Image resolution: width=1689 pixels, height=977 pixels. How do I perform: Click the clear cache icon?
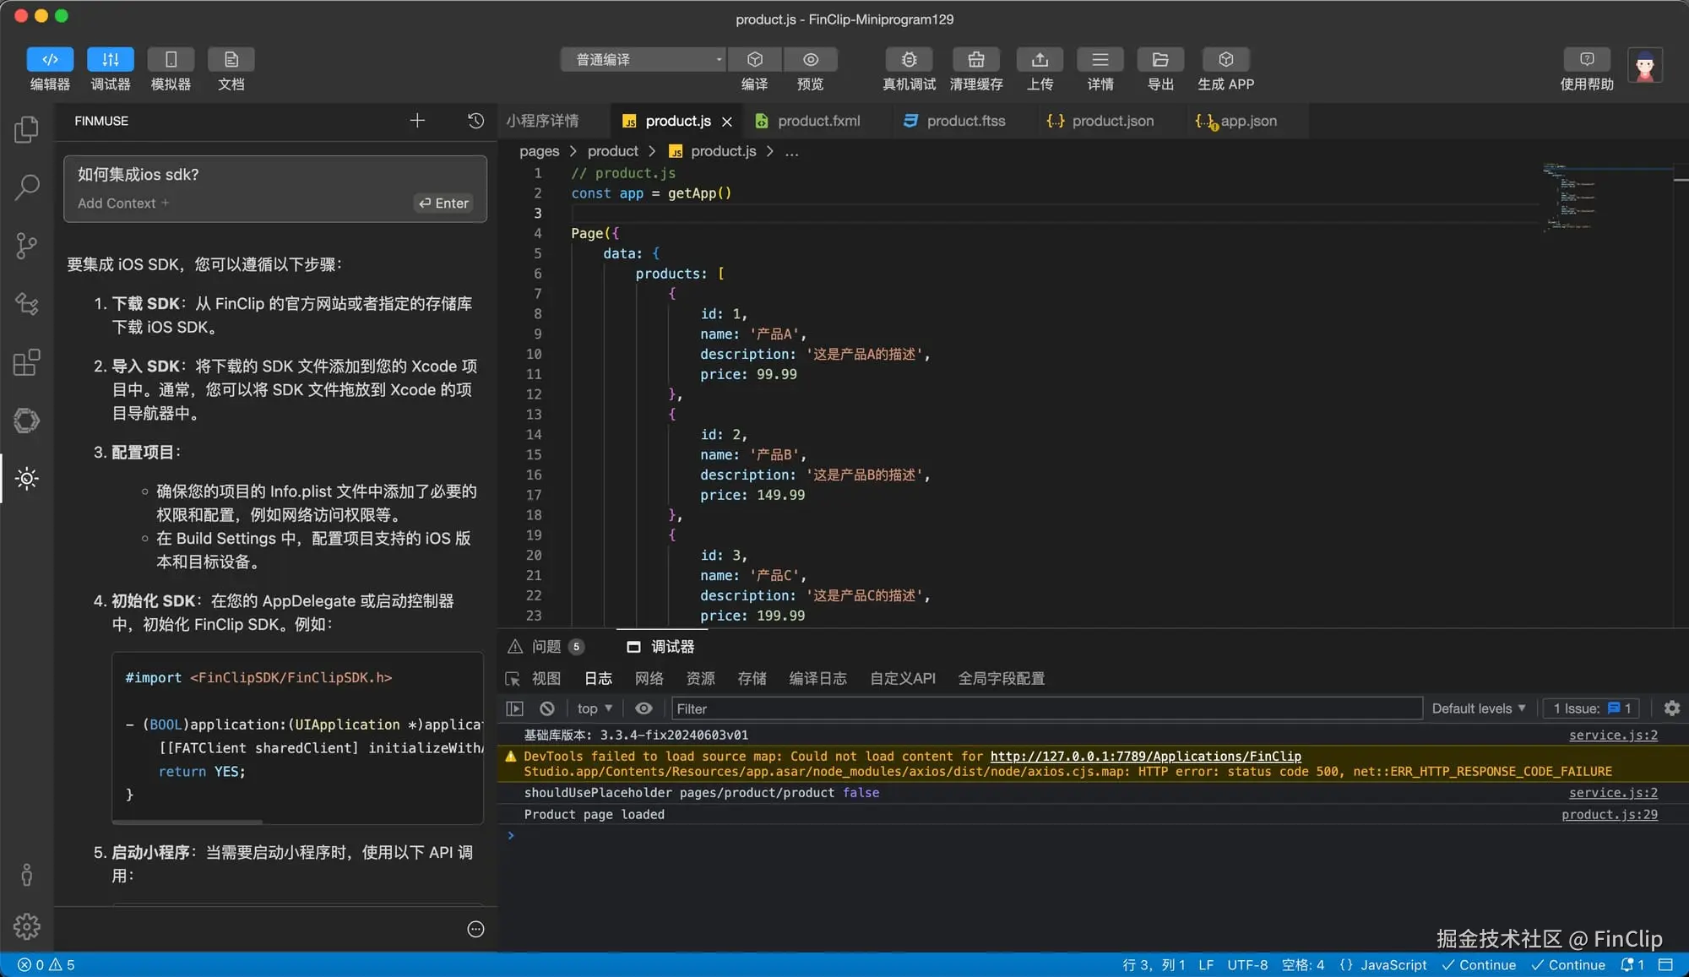(975, 60)
